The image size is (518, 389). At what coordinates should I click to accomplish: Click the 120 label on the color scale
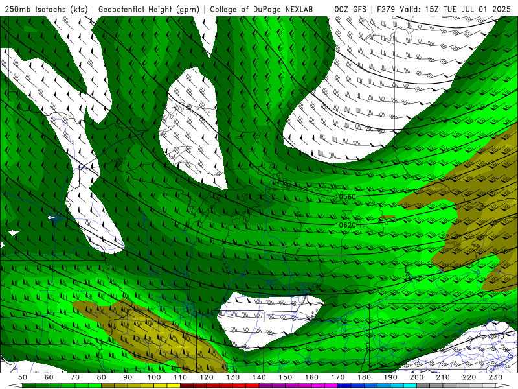207,377
